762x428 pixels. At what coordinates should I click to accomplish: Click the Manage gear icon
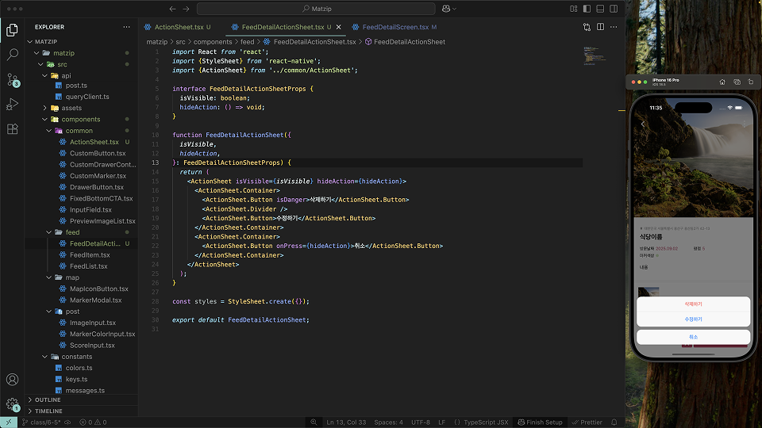(12, 404)
